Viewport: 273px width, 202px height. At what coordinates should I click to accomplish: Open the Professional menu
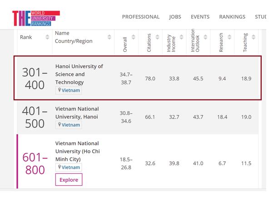click(141, 17)
